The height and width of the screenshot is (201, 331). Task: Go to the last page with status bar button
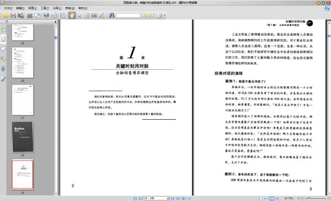click(x=178, y=198)
